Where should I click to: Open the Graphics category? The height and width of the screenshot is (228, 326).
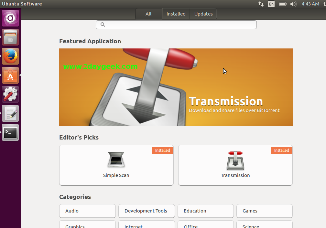tap(87, 225)
